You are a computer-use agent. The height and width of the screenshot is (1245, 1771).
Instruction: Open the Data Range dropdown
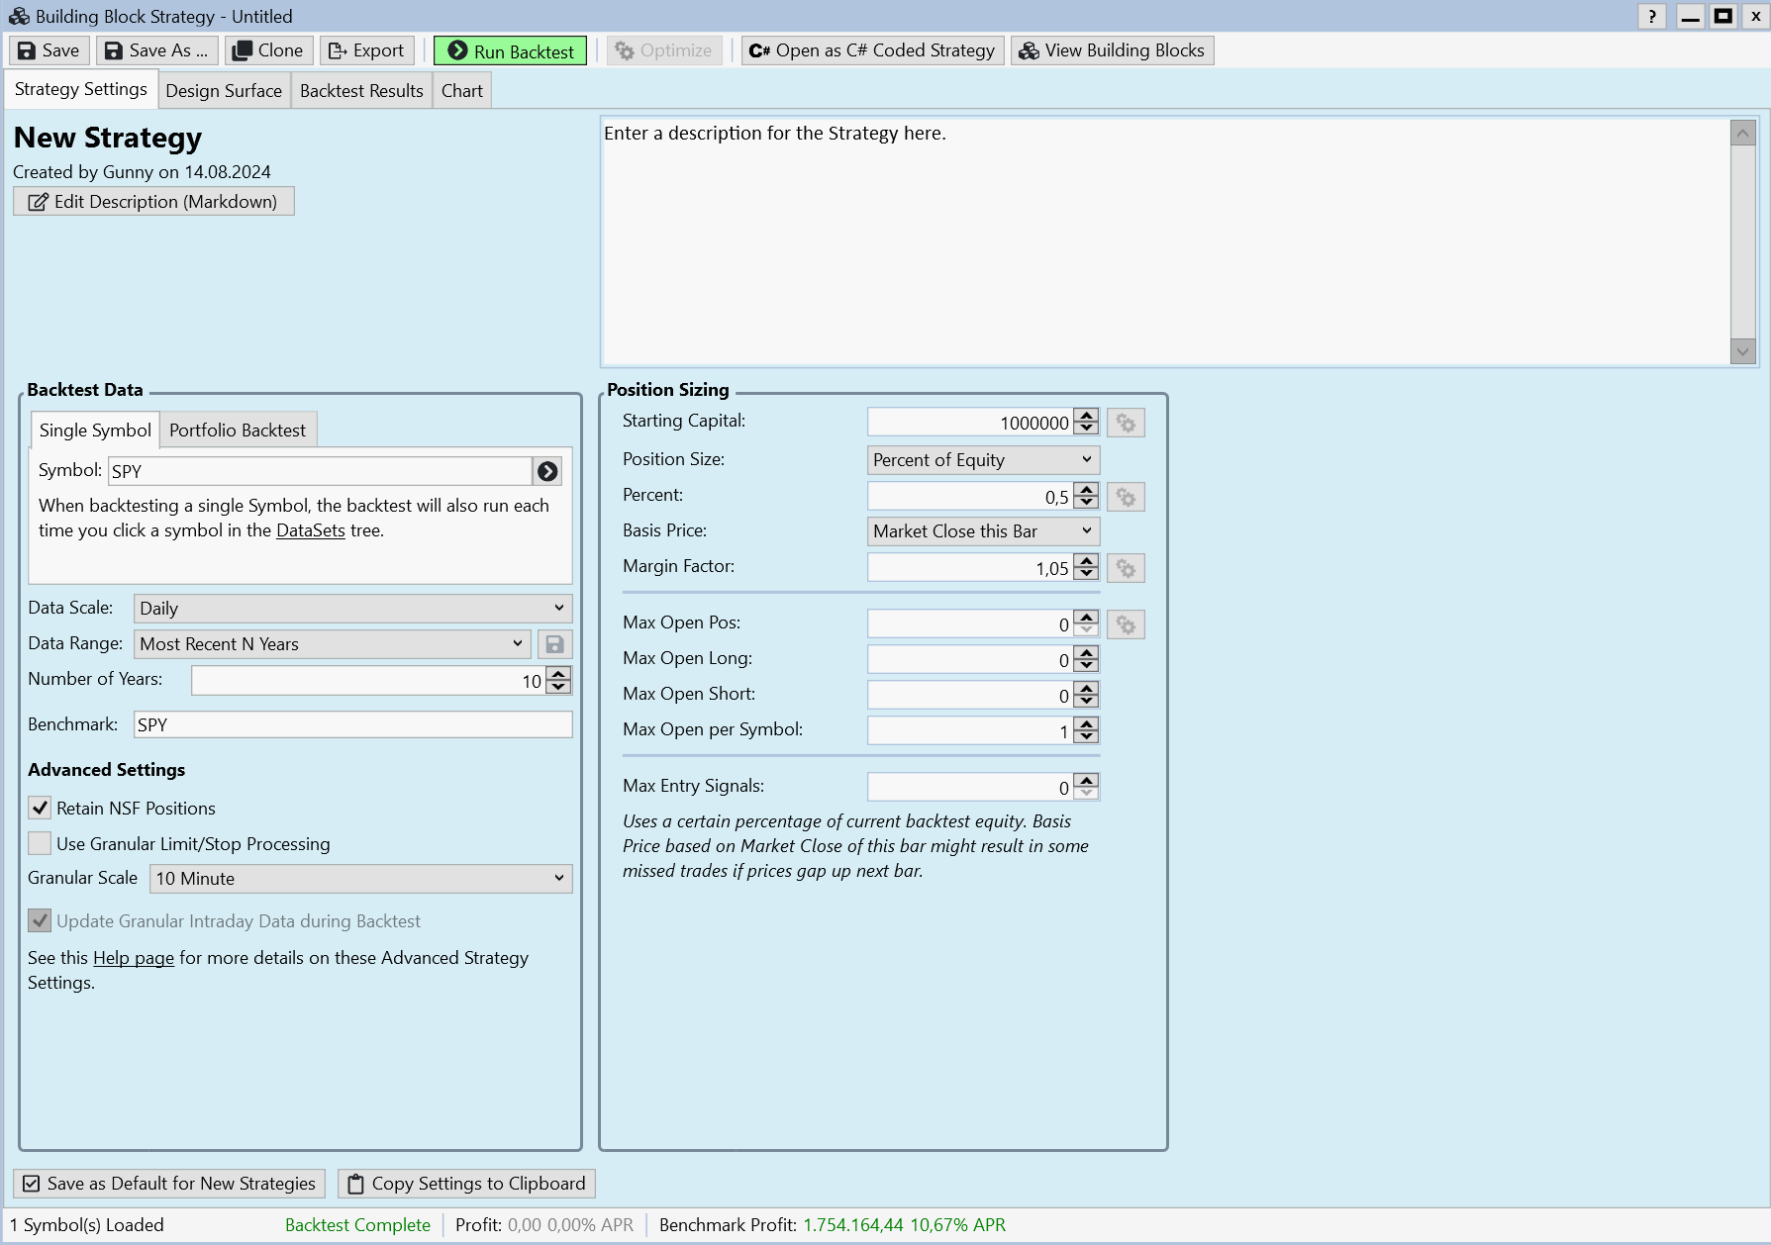(333, 643)
